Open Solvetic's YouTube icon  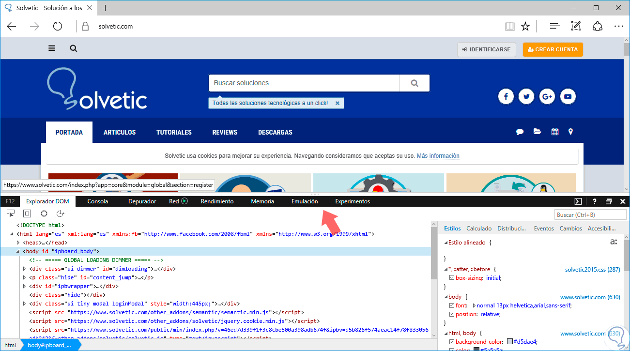pos(568,97)
